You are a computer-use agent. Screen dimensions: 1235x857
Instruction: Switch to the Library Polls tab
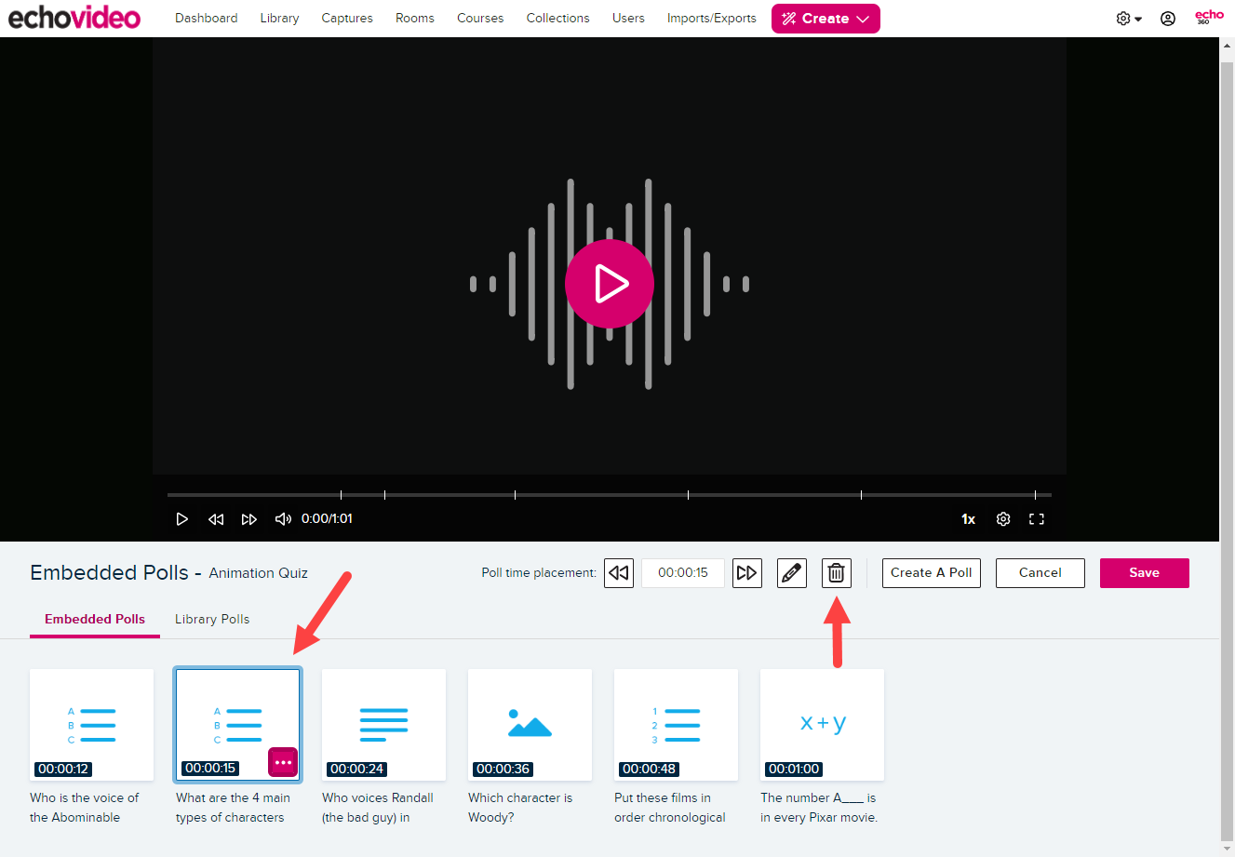click(x=212, y=620)
